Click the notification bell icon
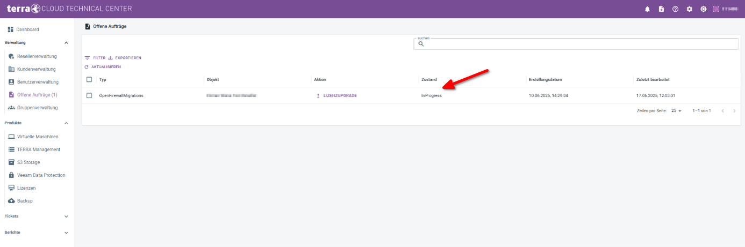This screenshot has width=745, height=247. (647, 9)
